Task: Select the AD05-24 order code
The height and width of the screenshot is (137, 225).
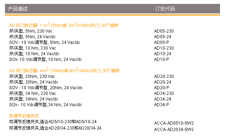Action: click(162, 37)
